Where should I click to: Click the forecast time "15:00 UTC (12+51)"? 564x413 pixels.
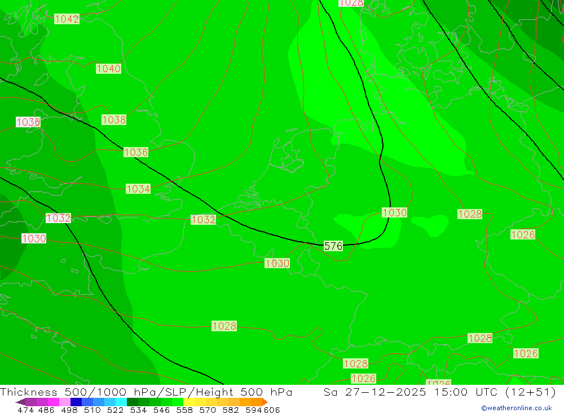click(495, 392)
